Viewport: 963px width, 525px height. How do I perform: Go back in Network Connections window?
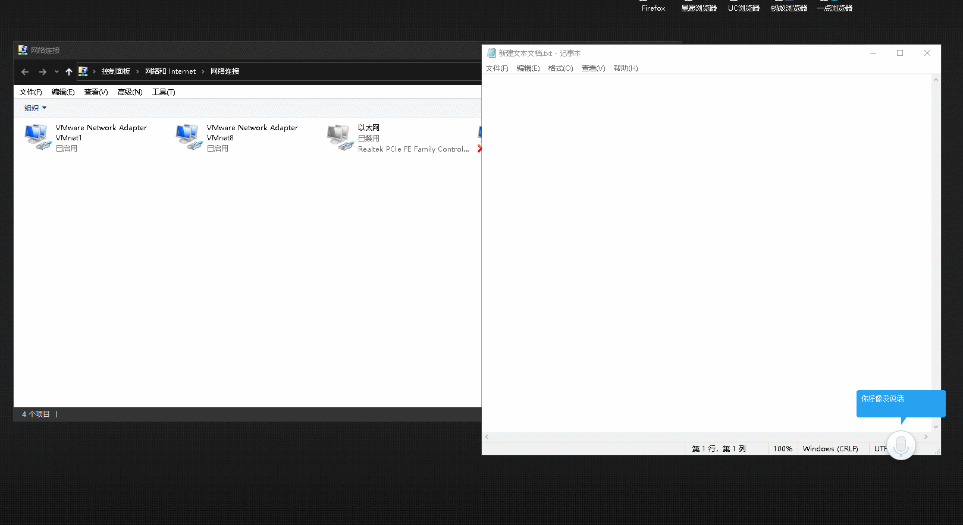(25, 71)
